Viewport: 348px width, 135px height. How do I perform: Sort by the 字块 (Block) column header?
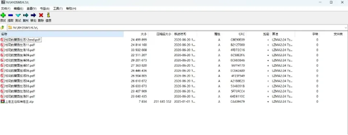point(307,34)
